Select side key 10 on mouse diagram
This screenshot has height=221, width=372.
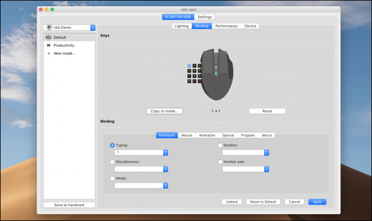point(189,81)
